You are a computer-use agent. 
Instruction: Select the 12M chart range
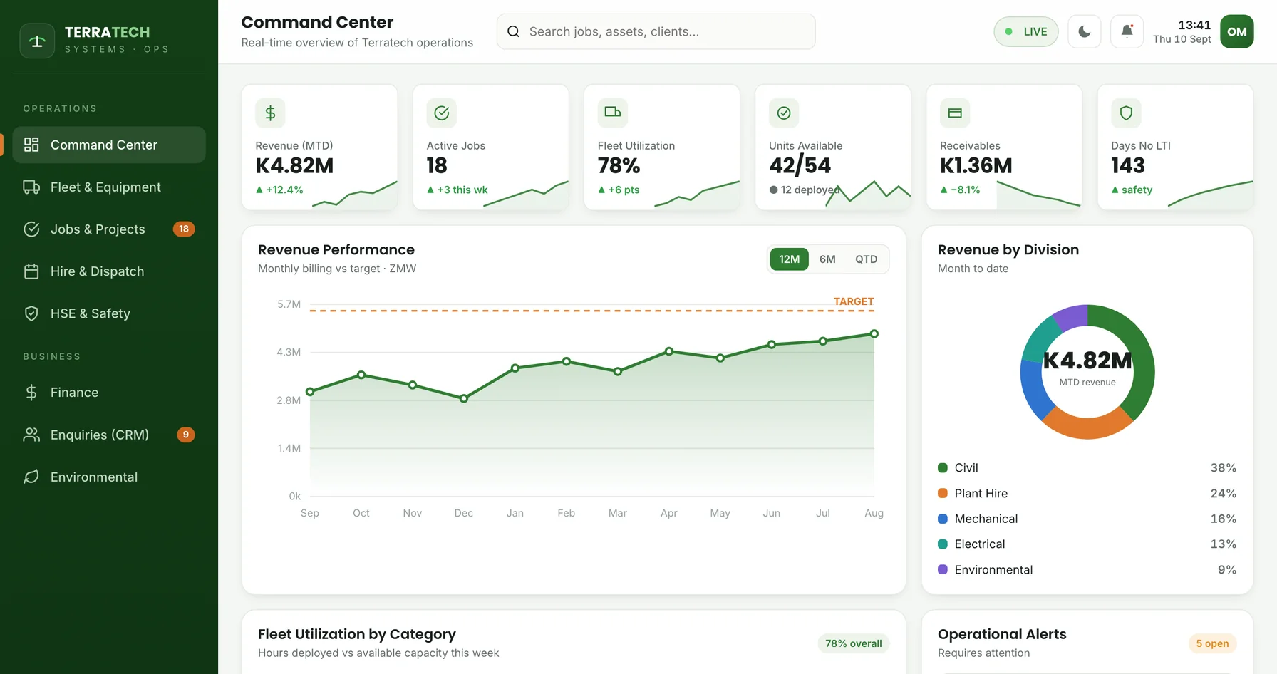coord(790,259)
